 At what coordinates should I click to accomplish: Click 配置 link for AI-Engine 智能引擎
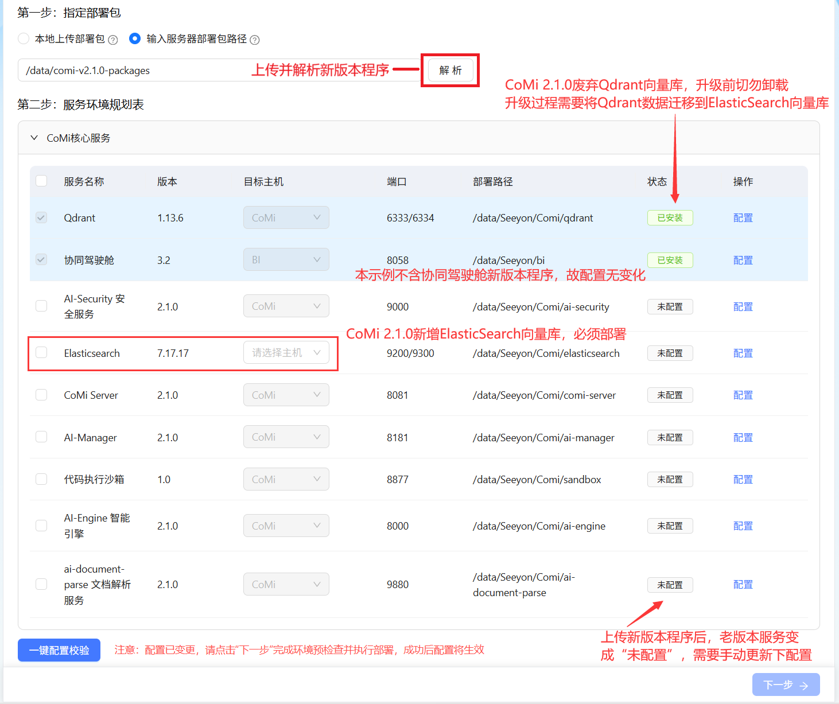coord(743,526)
